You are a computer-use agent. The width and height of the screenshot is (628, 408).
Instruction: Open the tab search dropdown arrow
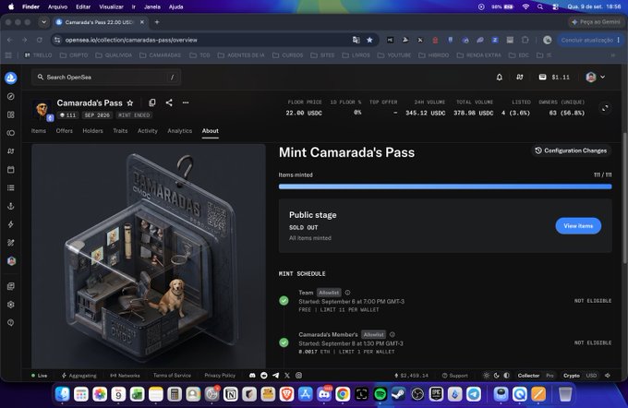(x=43, y=22)
